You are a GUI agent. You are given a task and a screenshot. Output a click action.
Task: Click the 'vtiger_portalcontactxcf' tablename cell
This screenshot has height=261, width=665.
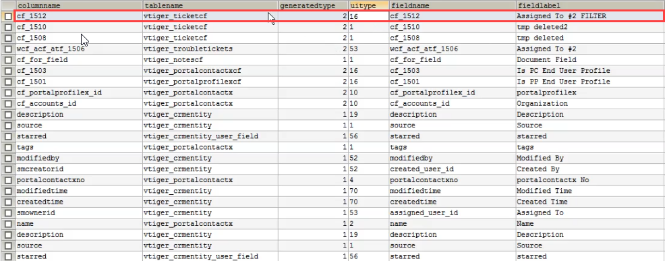[210, 71]
